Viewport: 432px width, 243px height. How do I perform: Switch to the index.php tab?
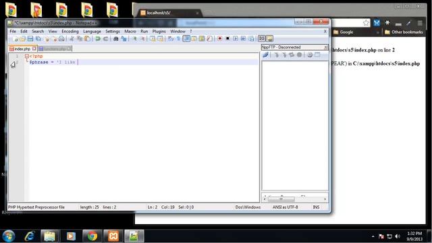(x=22, y=49)
